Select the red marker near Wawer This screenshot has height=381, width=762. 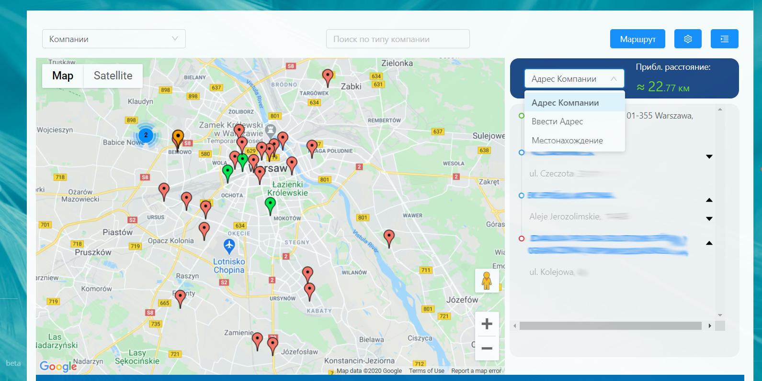coord(389,239)
